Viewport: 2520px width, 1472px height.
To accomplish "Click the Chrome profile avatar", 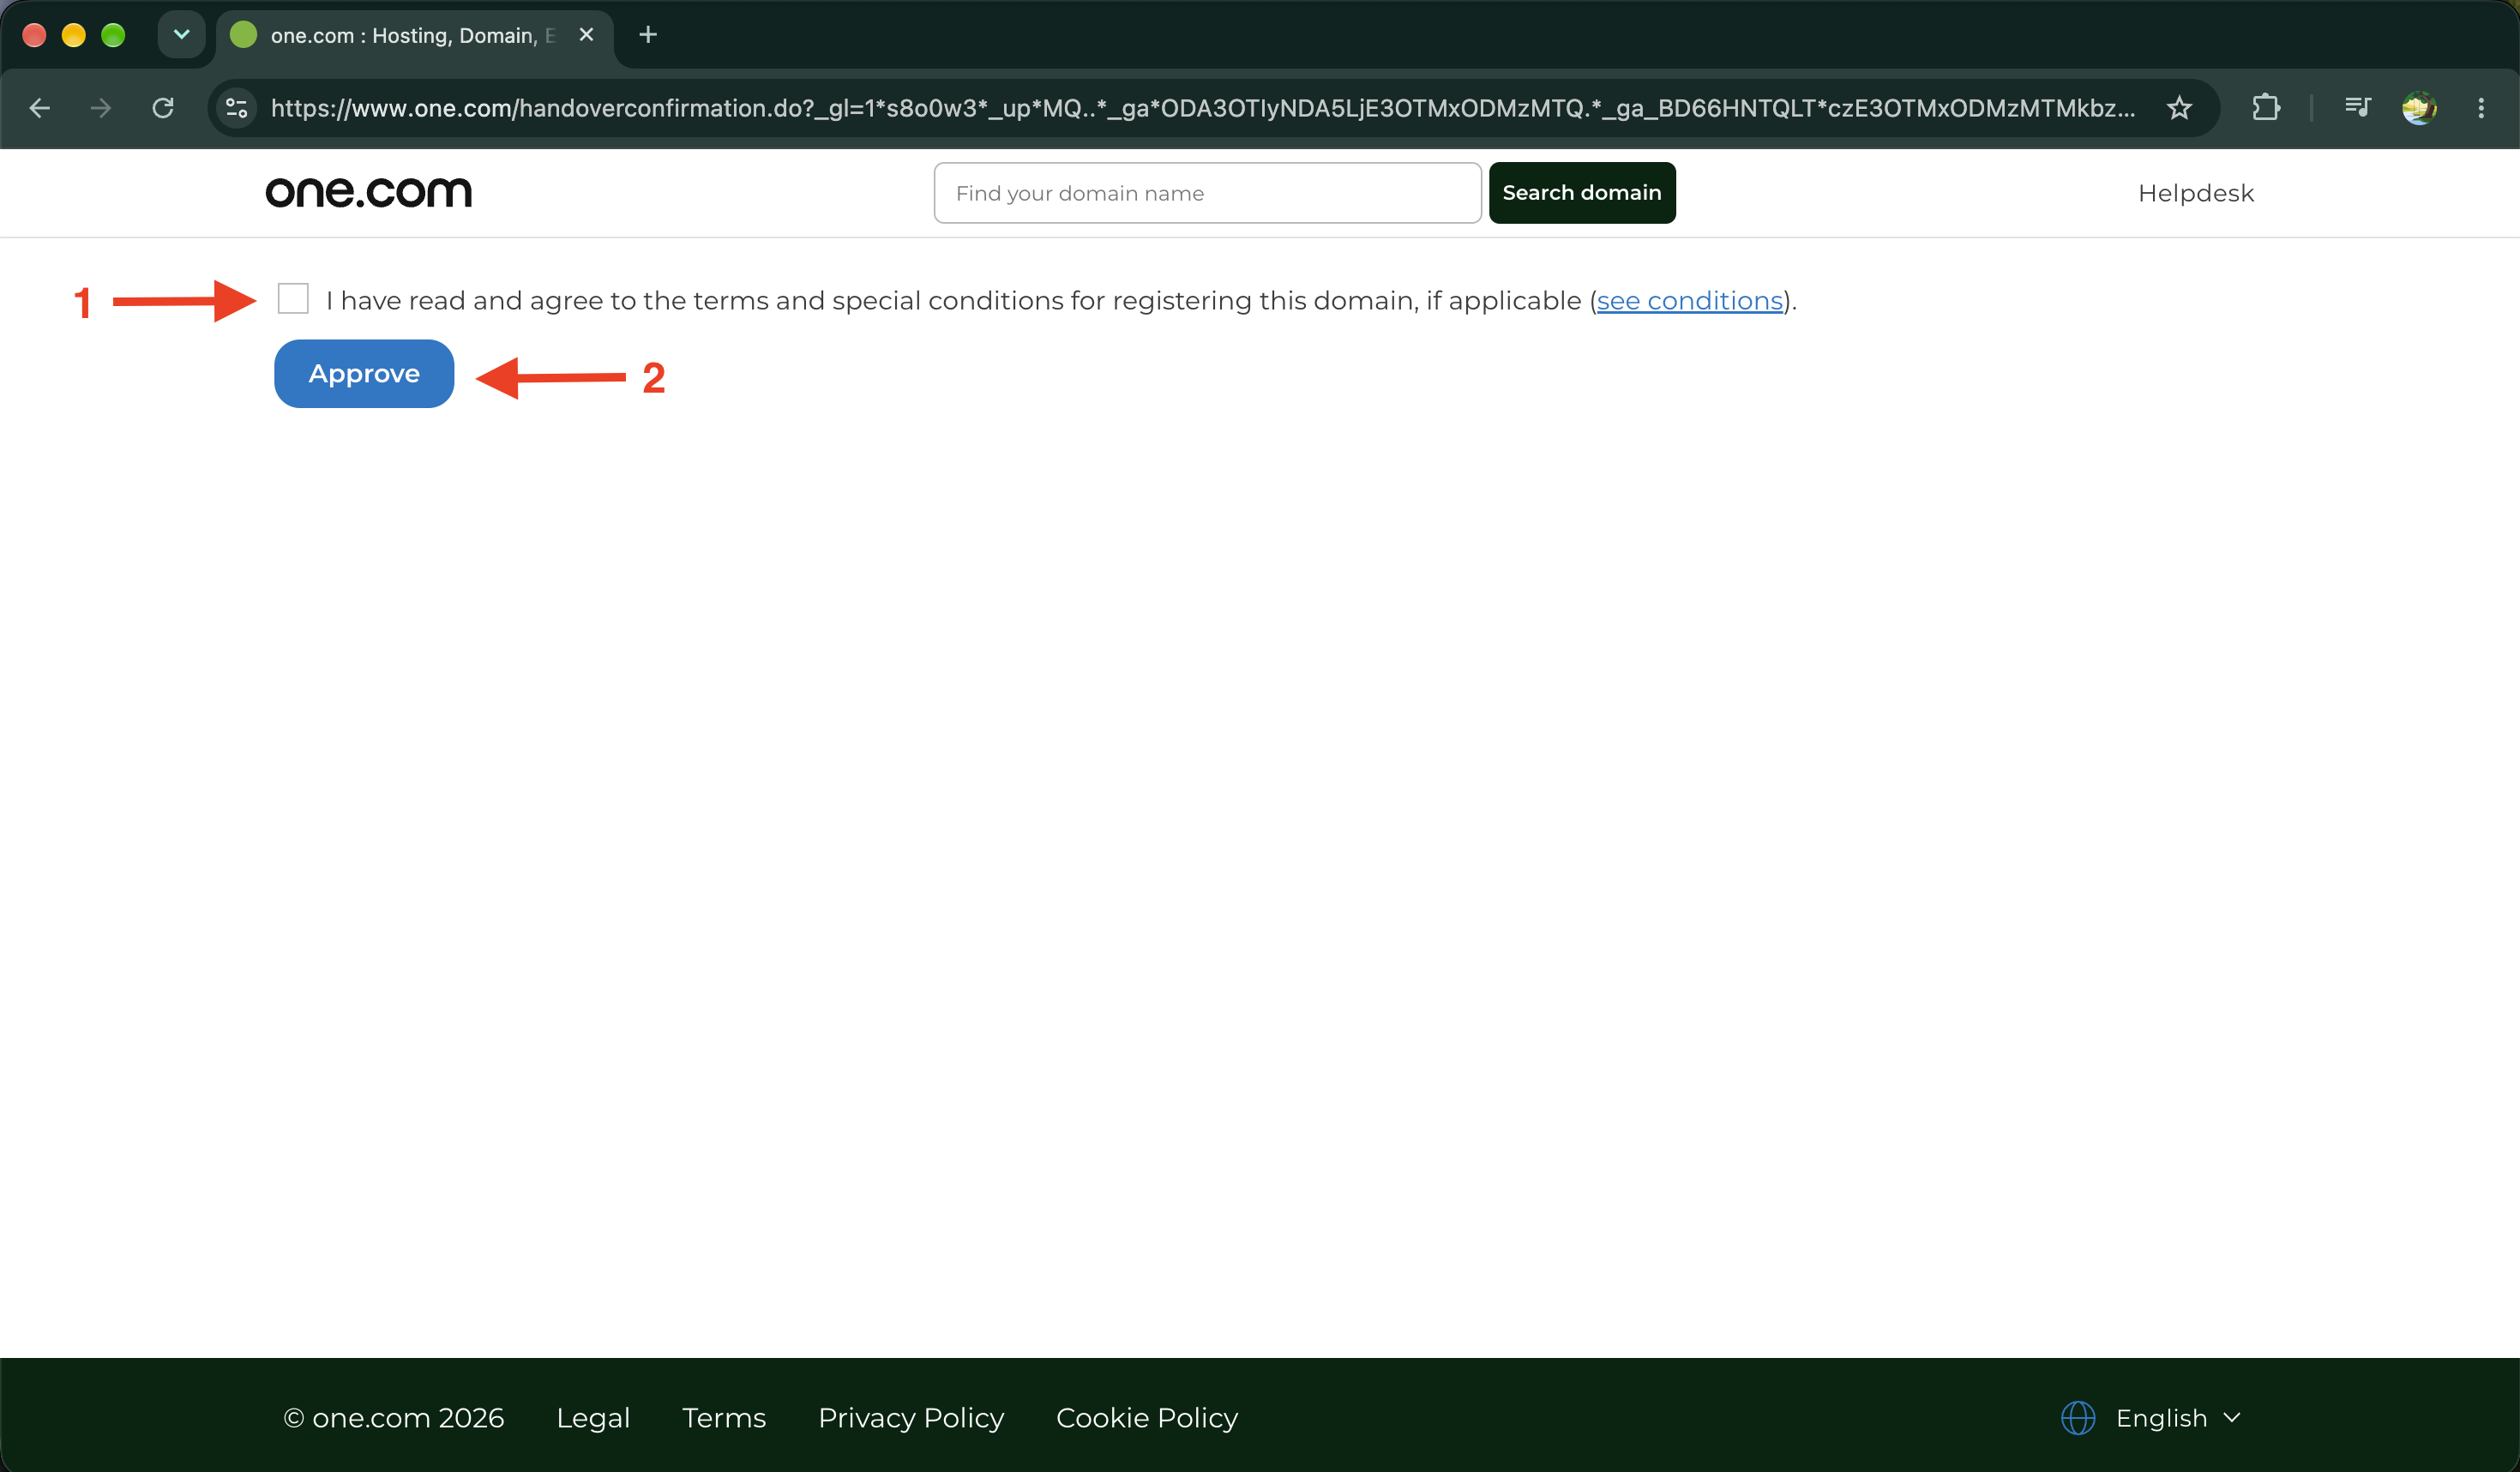I will (x=2419, y=108).
